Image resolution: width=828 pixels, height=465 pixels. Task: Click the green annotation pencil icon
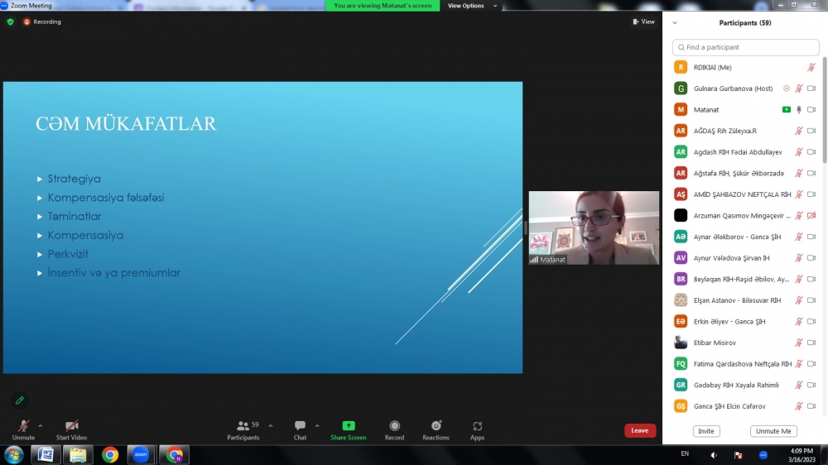tap(20, 400)
